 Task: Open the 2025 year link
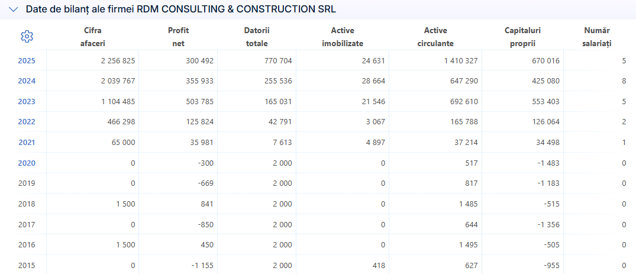(27, 61)
